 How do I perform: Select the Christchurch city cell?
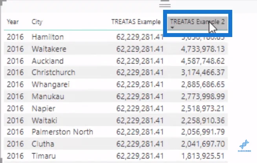pyautogui.click(x=53, y=72)
